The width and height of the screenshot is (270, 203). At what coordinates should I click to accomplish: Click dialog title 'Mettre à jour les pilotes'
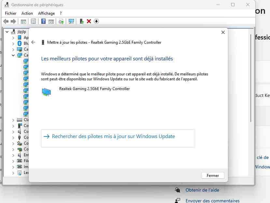[x=104, y=42]
